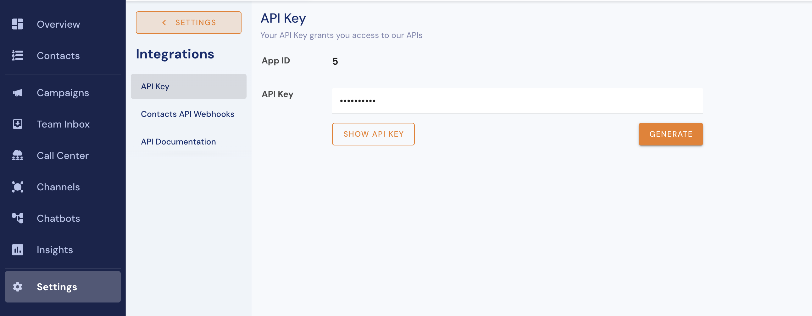
Task: Click the masked API Key input field
Action: coord(517,101)
